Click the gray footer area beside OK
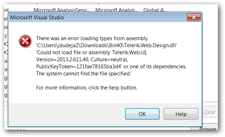 [66, 114]
